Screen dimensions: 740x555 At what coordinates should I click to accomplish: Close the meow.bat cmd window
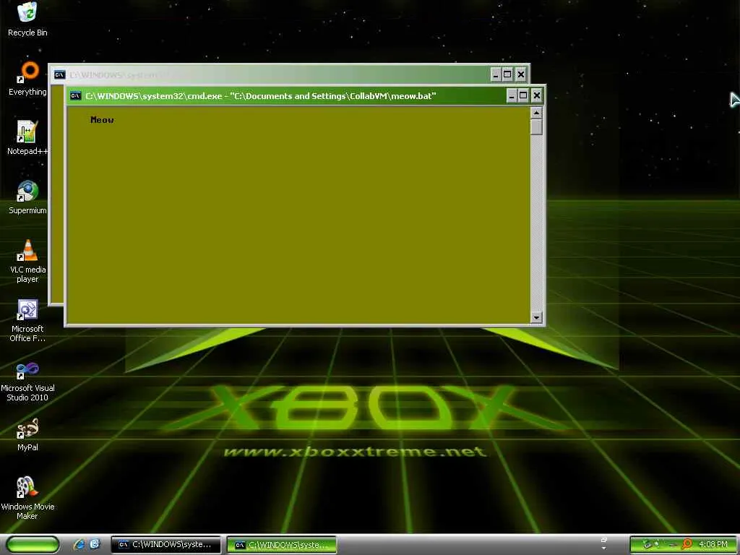(537, 96)
